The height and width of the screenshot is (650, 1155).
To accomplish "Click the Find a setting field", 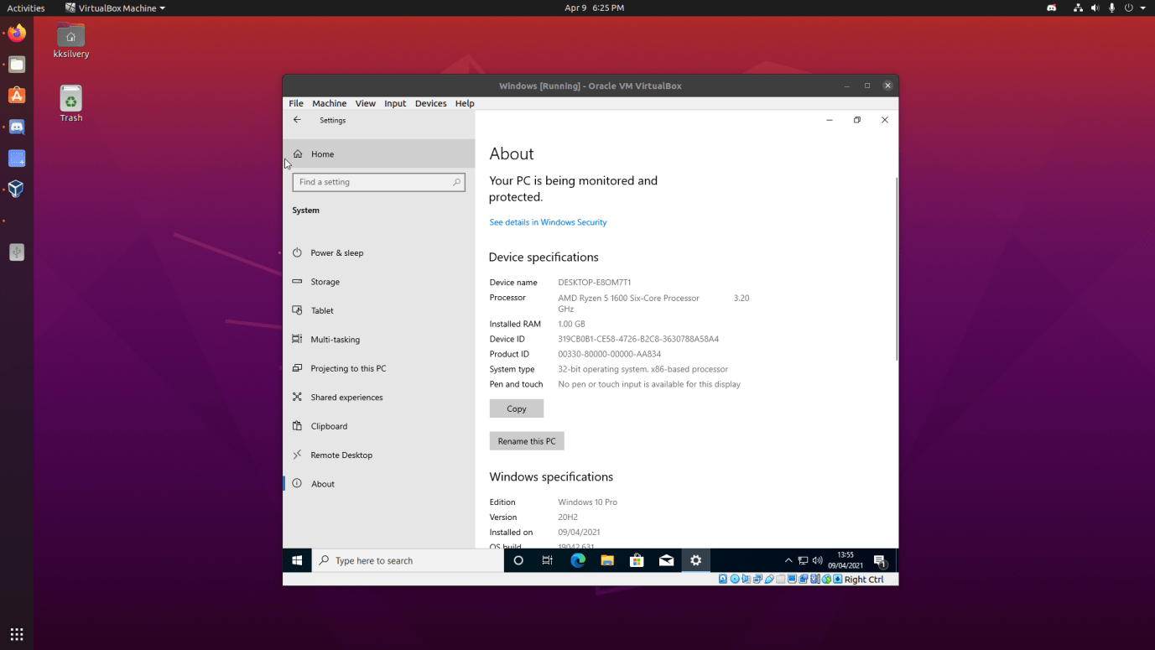I will point(378,182).
